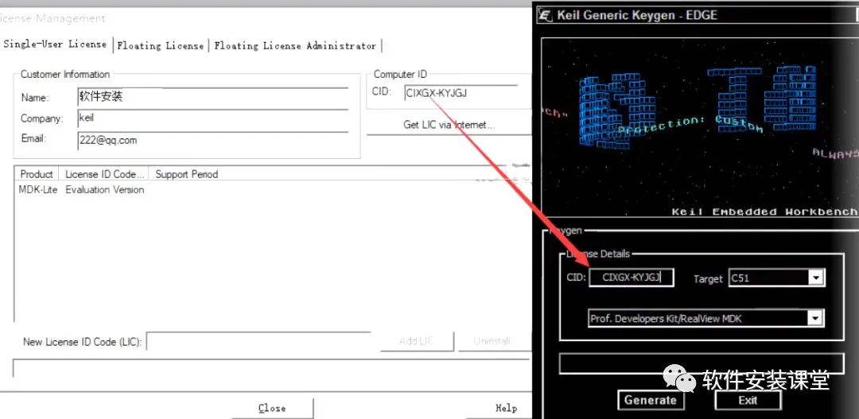Click the Evaluation Version cell

105,189
